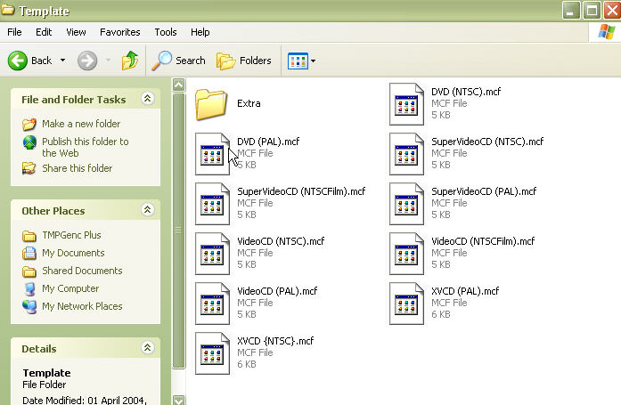Click the My Computer icon
Viewport: 621px width, 405px height.
29,289
